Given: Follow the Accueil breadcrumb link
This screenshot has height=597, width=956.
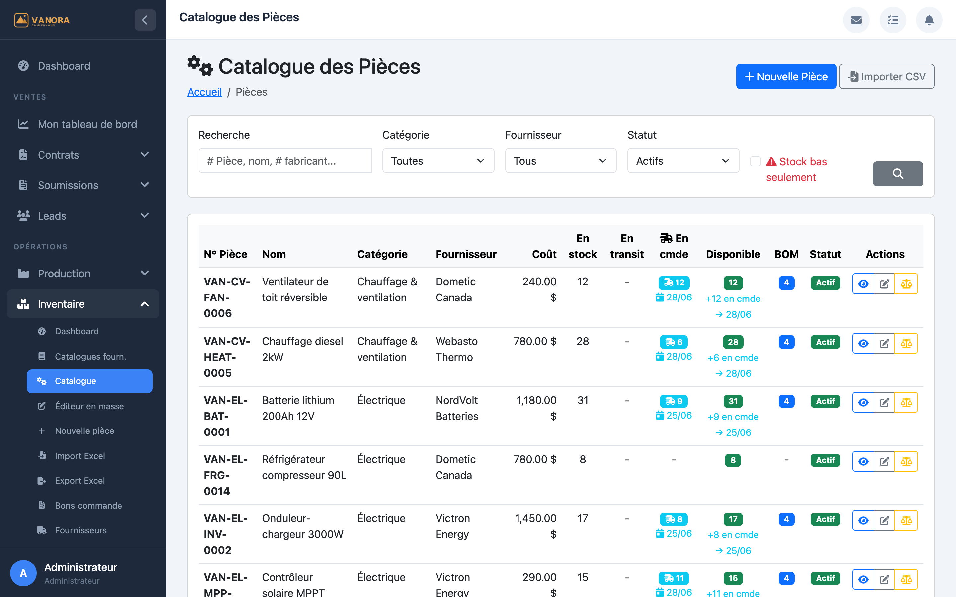Looking at the screenshot, I should click(x=204, y=92).
